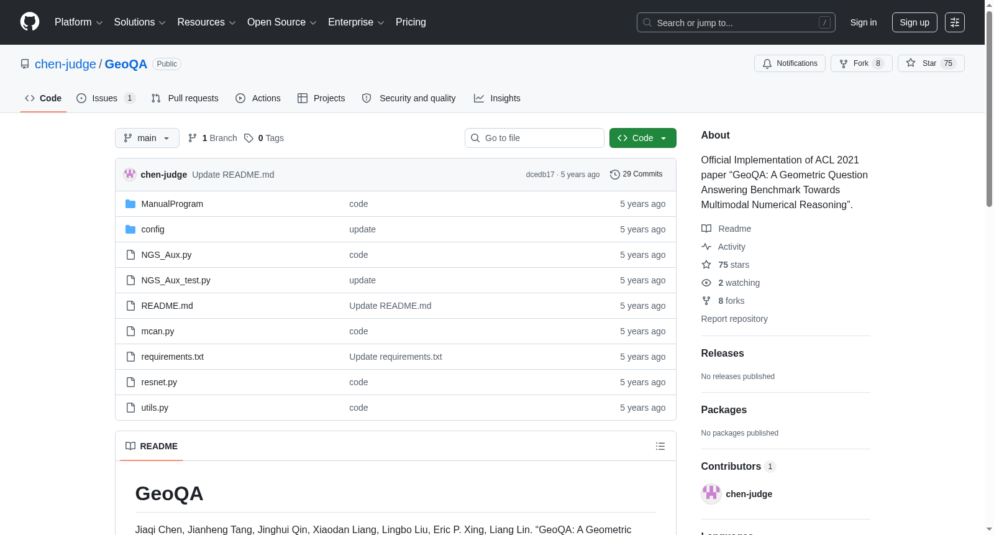View the 29 Commits history
994x535 pixels.
(636, 175)
